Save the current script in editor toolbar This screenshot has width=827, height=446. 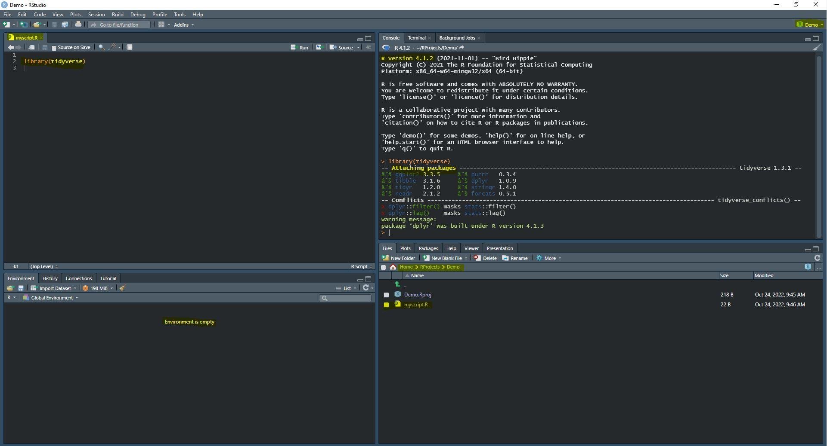coord(45,47)
